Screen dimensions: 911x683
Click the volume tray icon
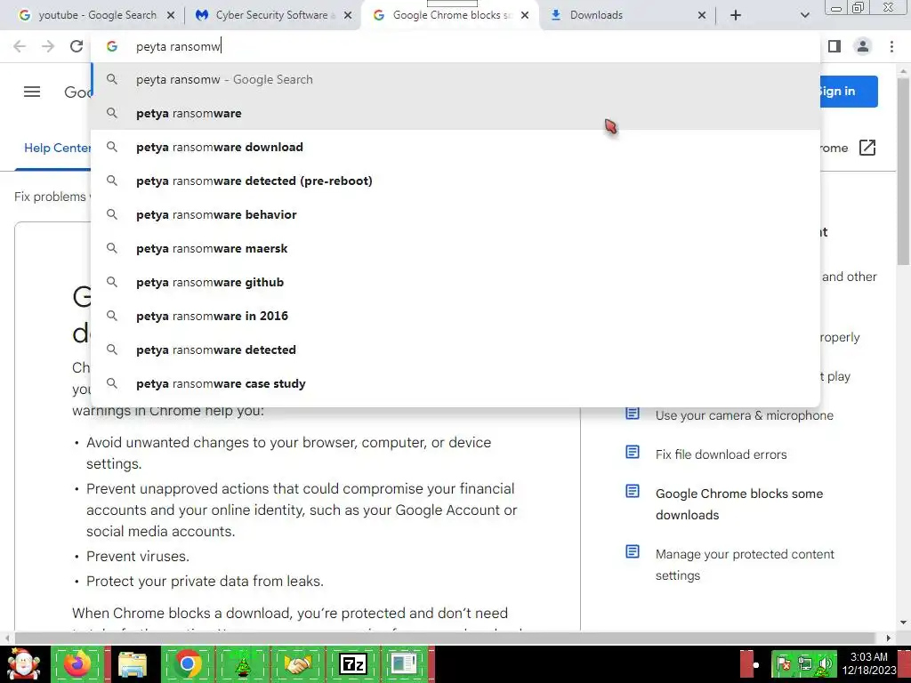click(x=825, y=663)
